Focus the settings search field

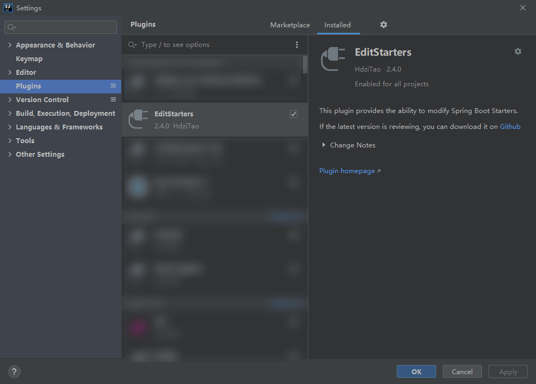61,27
